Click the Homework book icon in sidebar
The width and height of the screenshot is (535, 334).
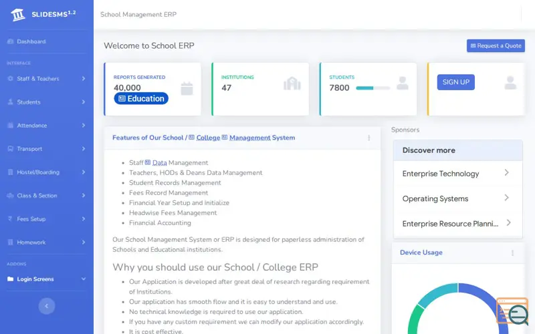point(10,242)
